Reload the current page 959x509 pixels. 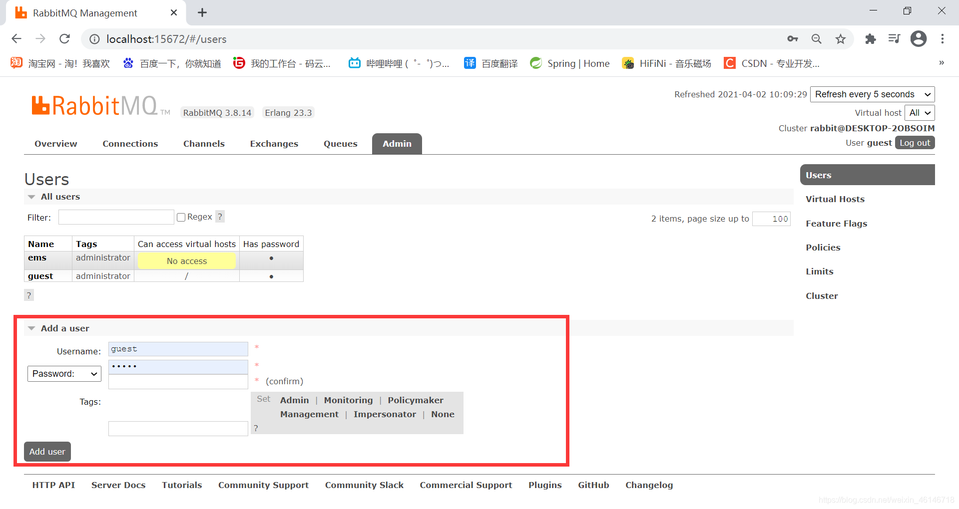64,39
